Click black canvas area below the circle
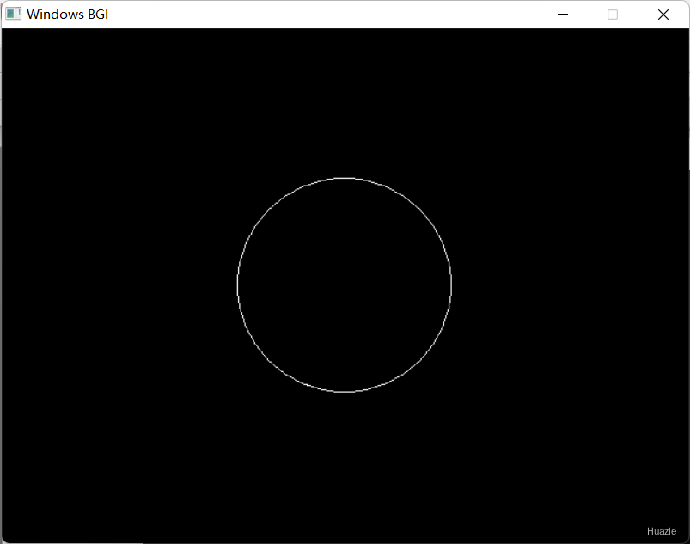This screenshot has height=544, width=690. [x=344, y=467]
